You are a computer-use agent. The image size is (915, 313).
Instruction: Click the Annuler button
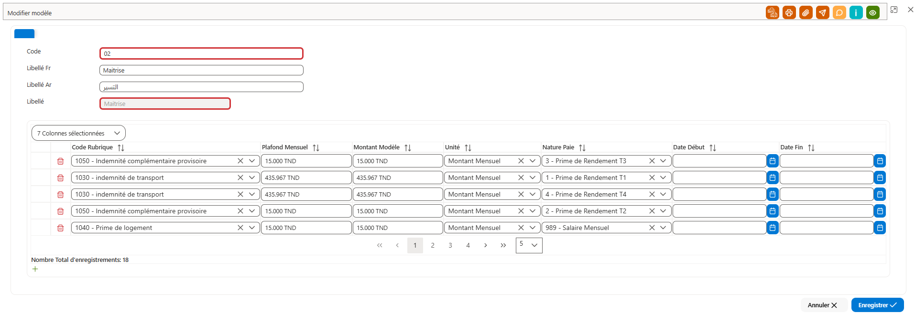(823, 305)
